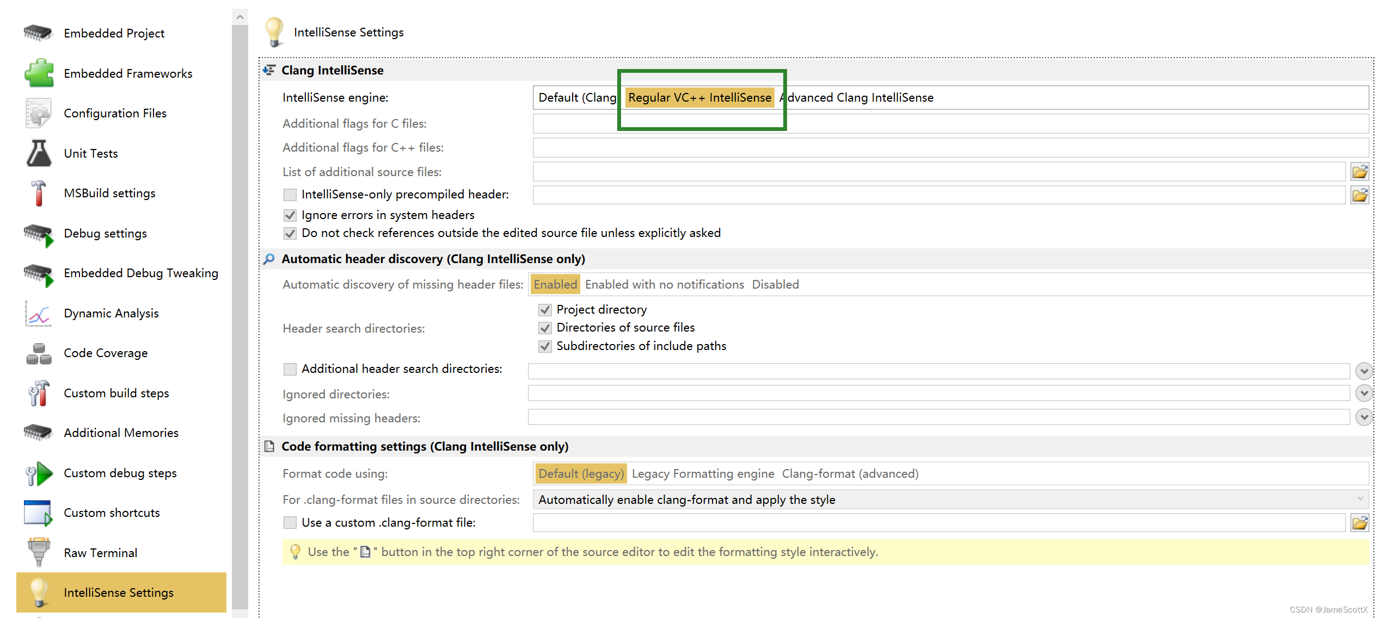
Task: Click the Embedded Frameworks puzzle icon
Action: (x=38, y=73)
